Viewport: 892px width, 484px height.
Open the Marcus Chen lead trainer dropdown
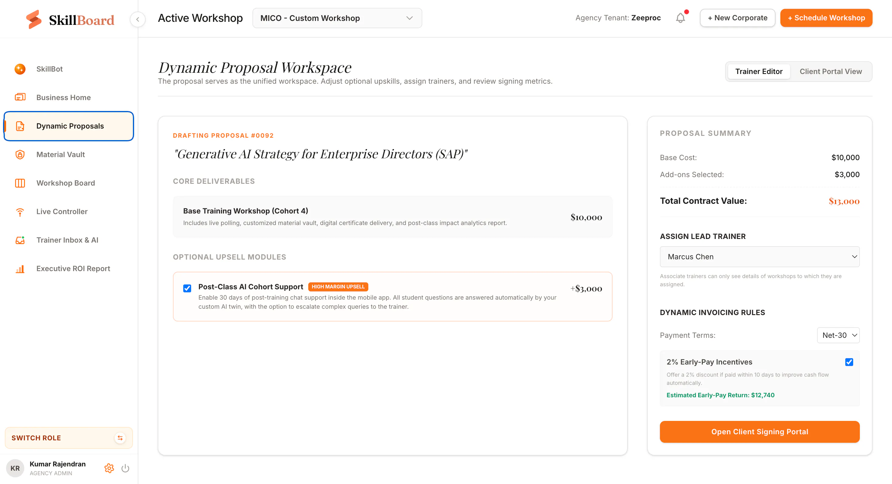(759, 257)
